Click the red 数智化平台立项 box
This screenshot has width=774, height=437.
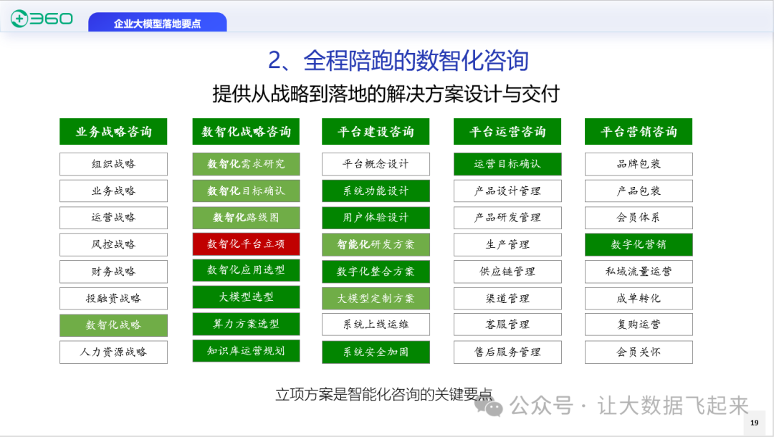pos(246,244)
